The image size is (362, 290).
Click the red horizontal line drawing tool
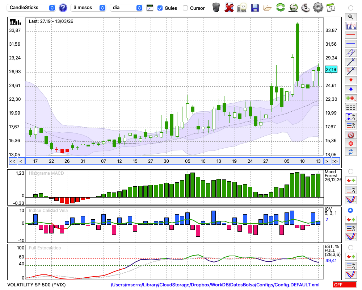point(350,35)
